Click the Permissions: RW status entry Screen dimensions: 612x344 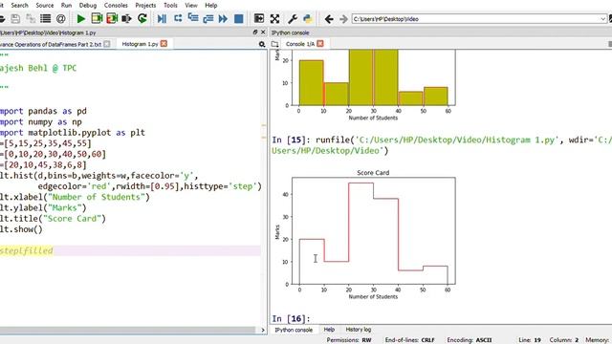tap(349, 340)
